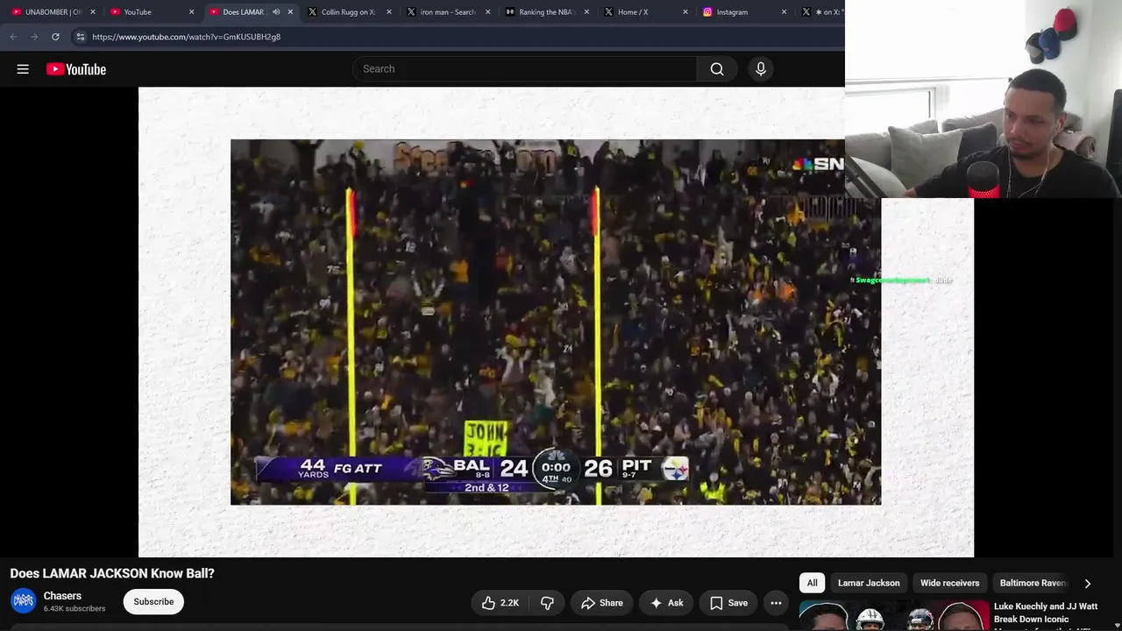This screenshot has width=1122, height=631.
Task: Open the Ask button
Action: tap(666, 603)
